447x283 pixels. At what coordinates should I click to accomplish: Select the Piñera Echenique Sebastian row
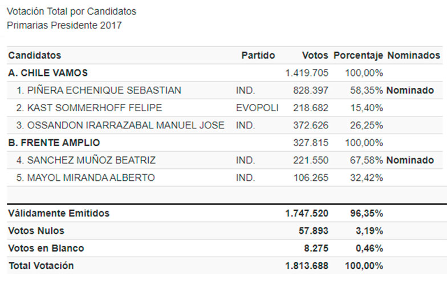(x=99, y=90)
